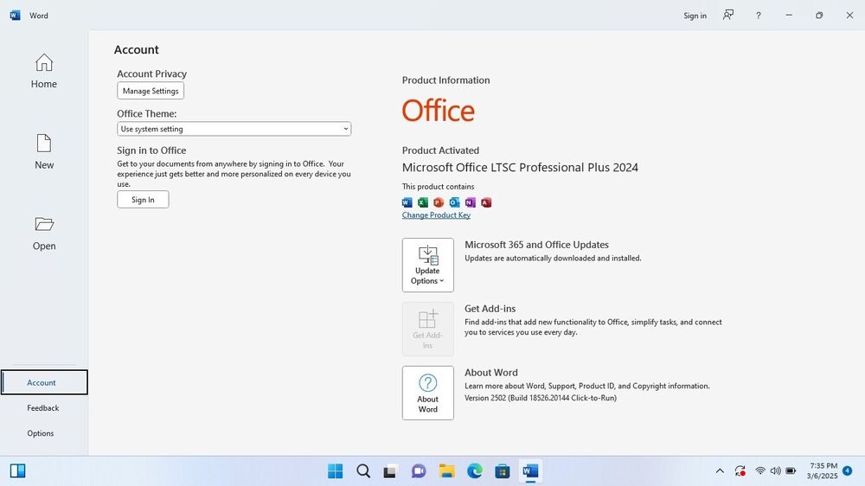Viewport: 865px width, 486px height.
Task: Open Task View on taskbar
Action: coord(391,470)
